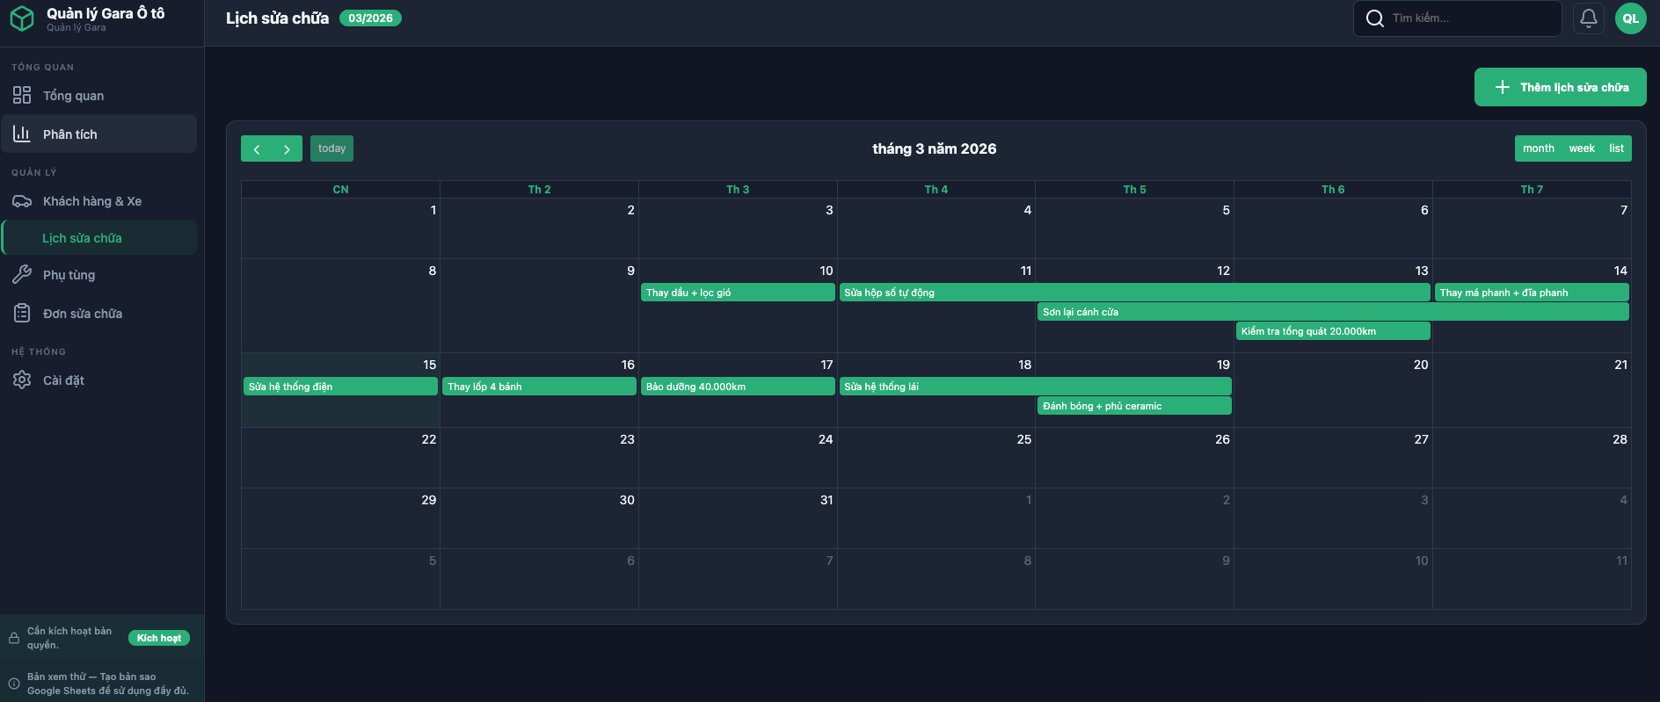Viewport: 1660px width, 702px height.
Task: Click the today button
Action: (x=331, y=148)
